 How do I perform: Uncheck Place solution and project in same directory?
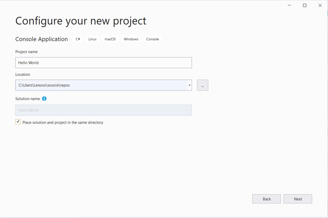18,122
